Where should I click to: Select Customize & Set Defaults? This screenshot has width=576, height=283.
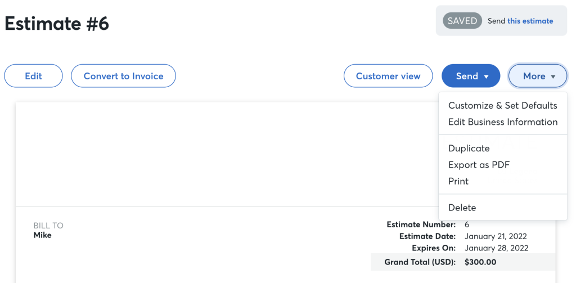click(x=502, y=105)
